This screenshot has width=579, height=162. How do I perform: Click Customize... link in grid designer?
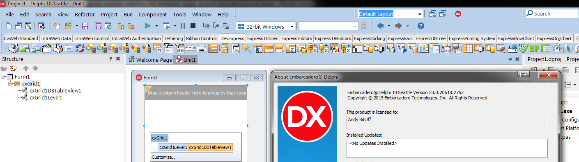pos(164,157)
